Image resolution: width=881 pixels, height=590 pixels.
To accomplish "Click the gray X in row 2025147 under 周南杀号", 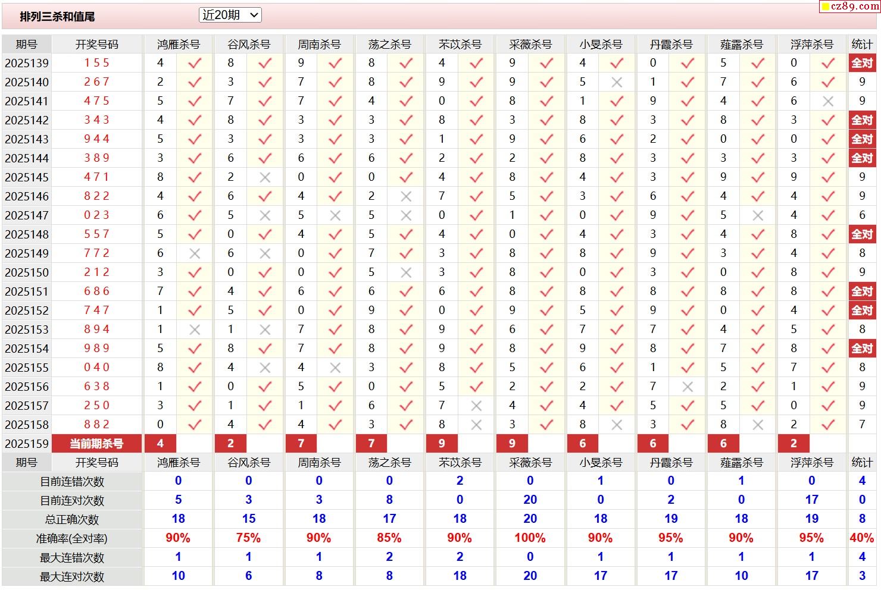I will click(335, 215).
